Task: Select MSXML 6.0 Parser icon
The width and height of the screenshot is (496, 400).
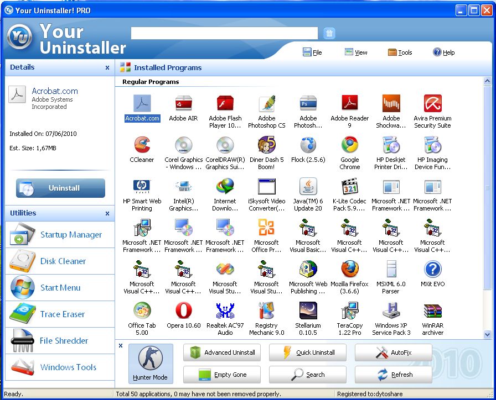Action: pos(391,269)
